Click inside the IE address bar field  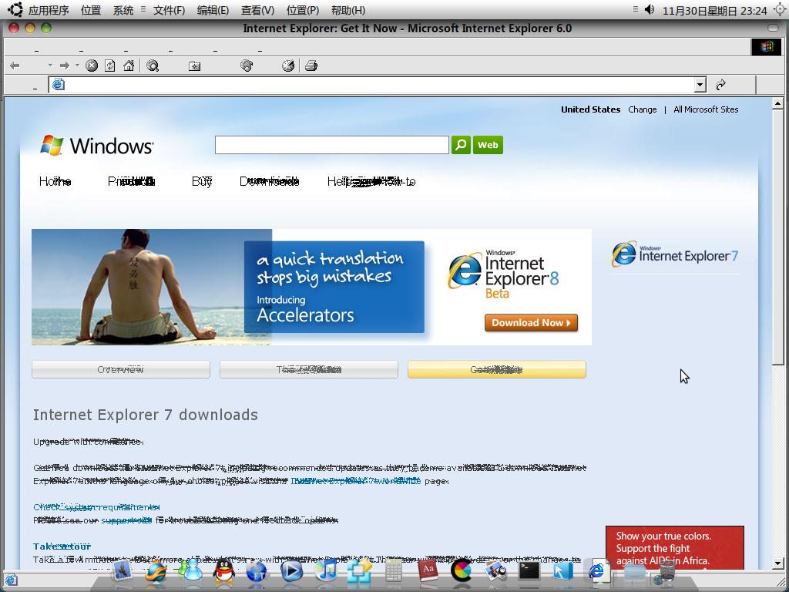coord(378,85)
